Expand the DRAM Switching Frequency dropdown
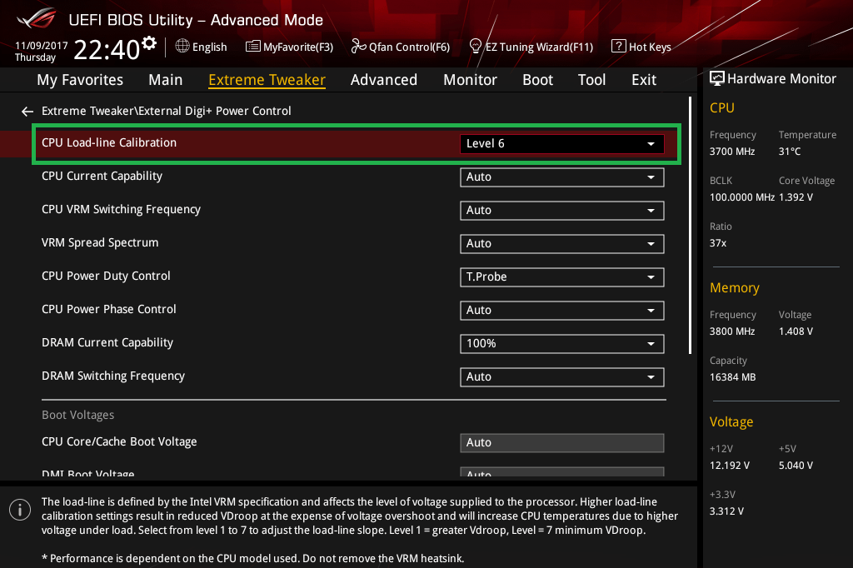 pos(562,377)
